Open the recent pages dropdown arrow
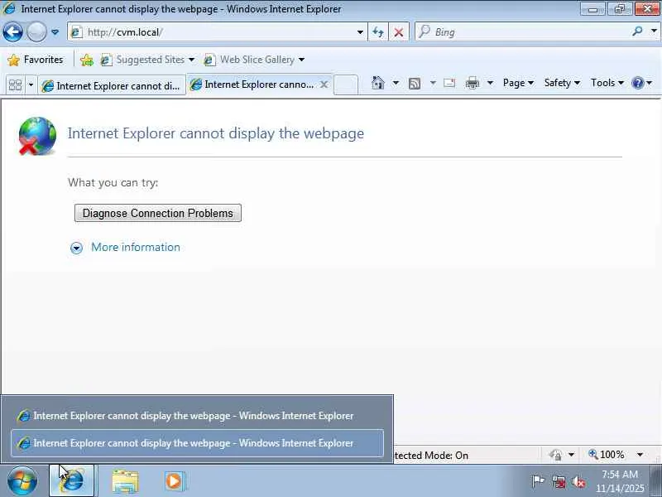The image size is (662, 497). point(55,32)
